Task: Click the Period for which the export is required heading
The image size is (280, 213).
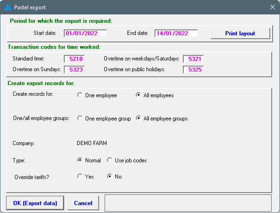Action: (x=61, y=21)
